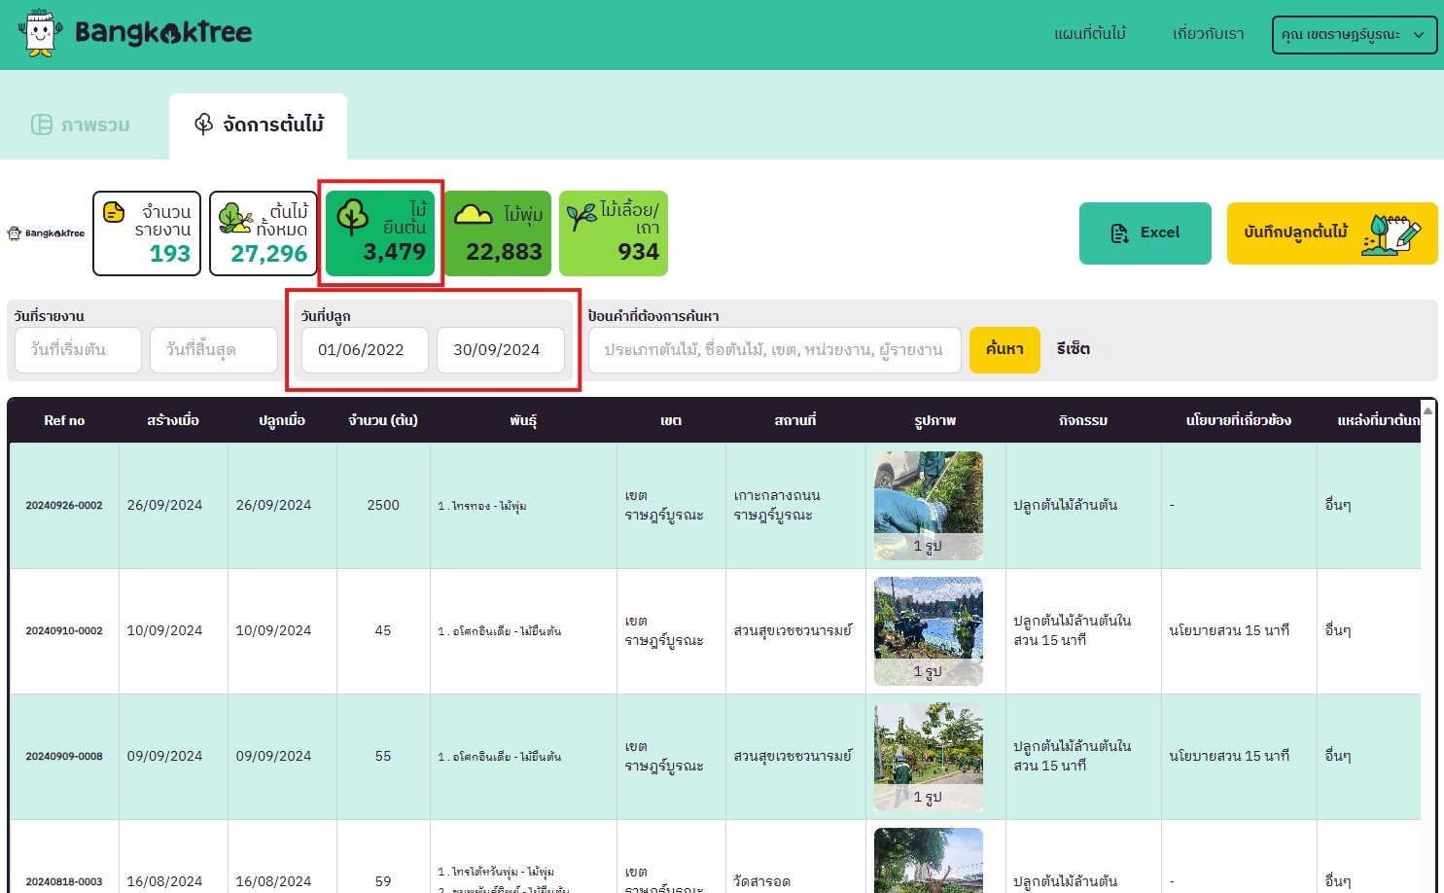Open photo thumbnail for row 20240818-0003
Image resolution: width=1444 pixels, height=893 pixels.
pos(929,860)
